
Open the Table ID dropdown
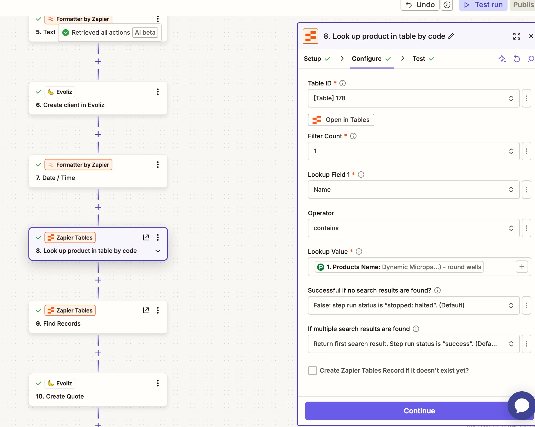[413, 98]
